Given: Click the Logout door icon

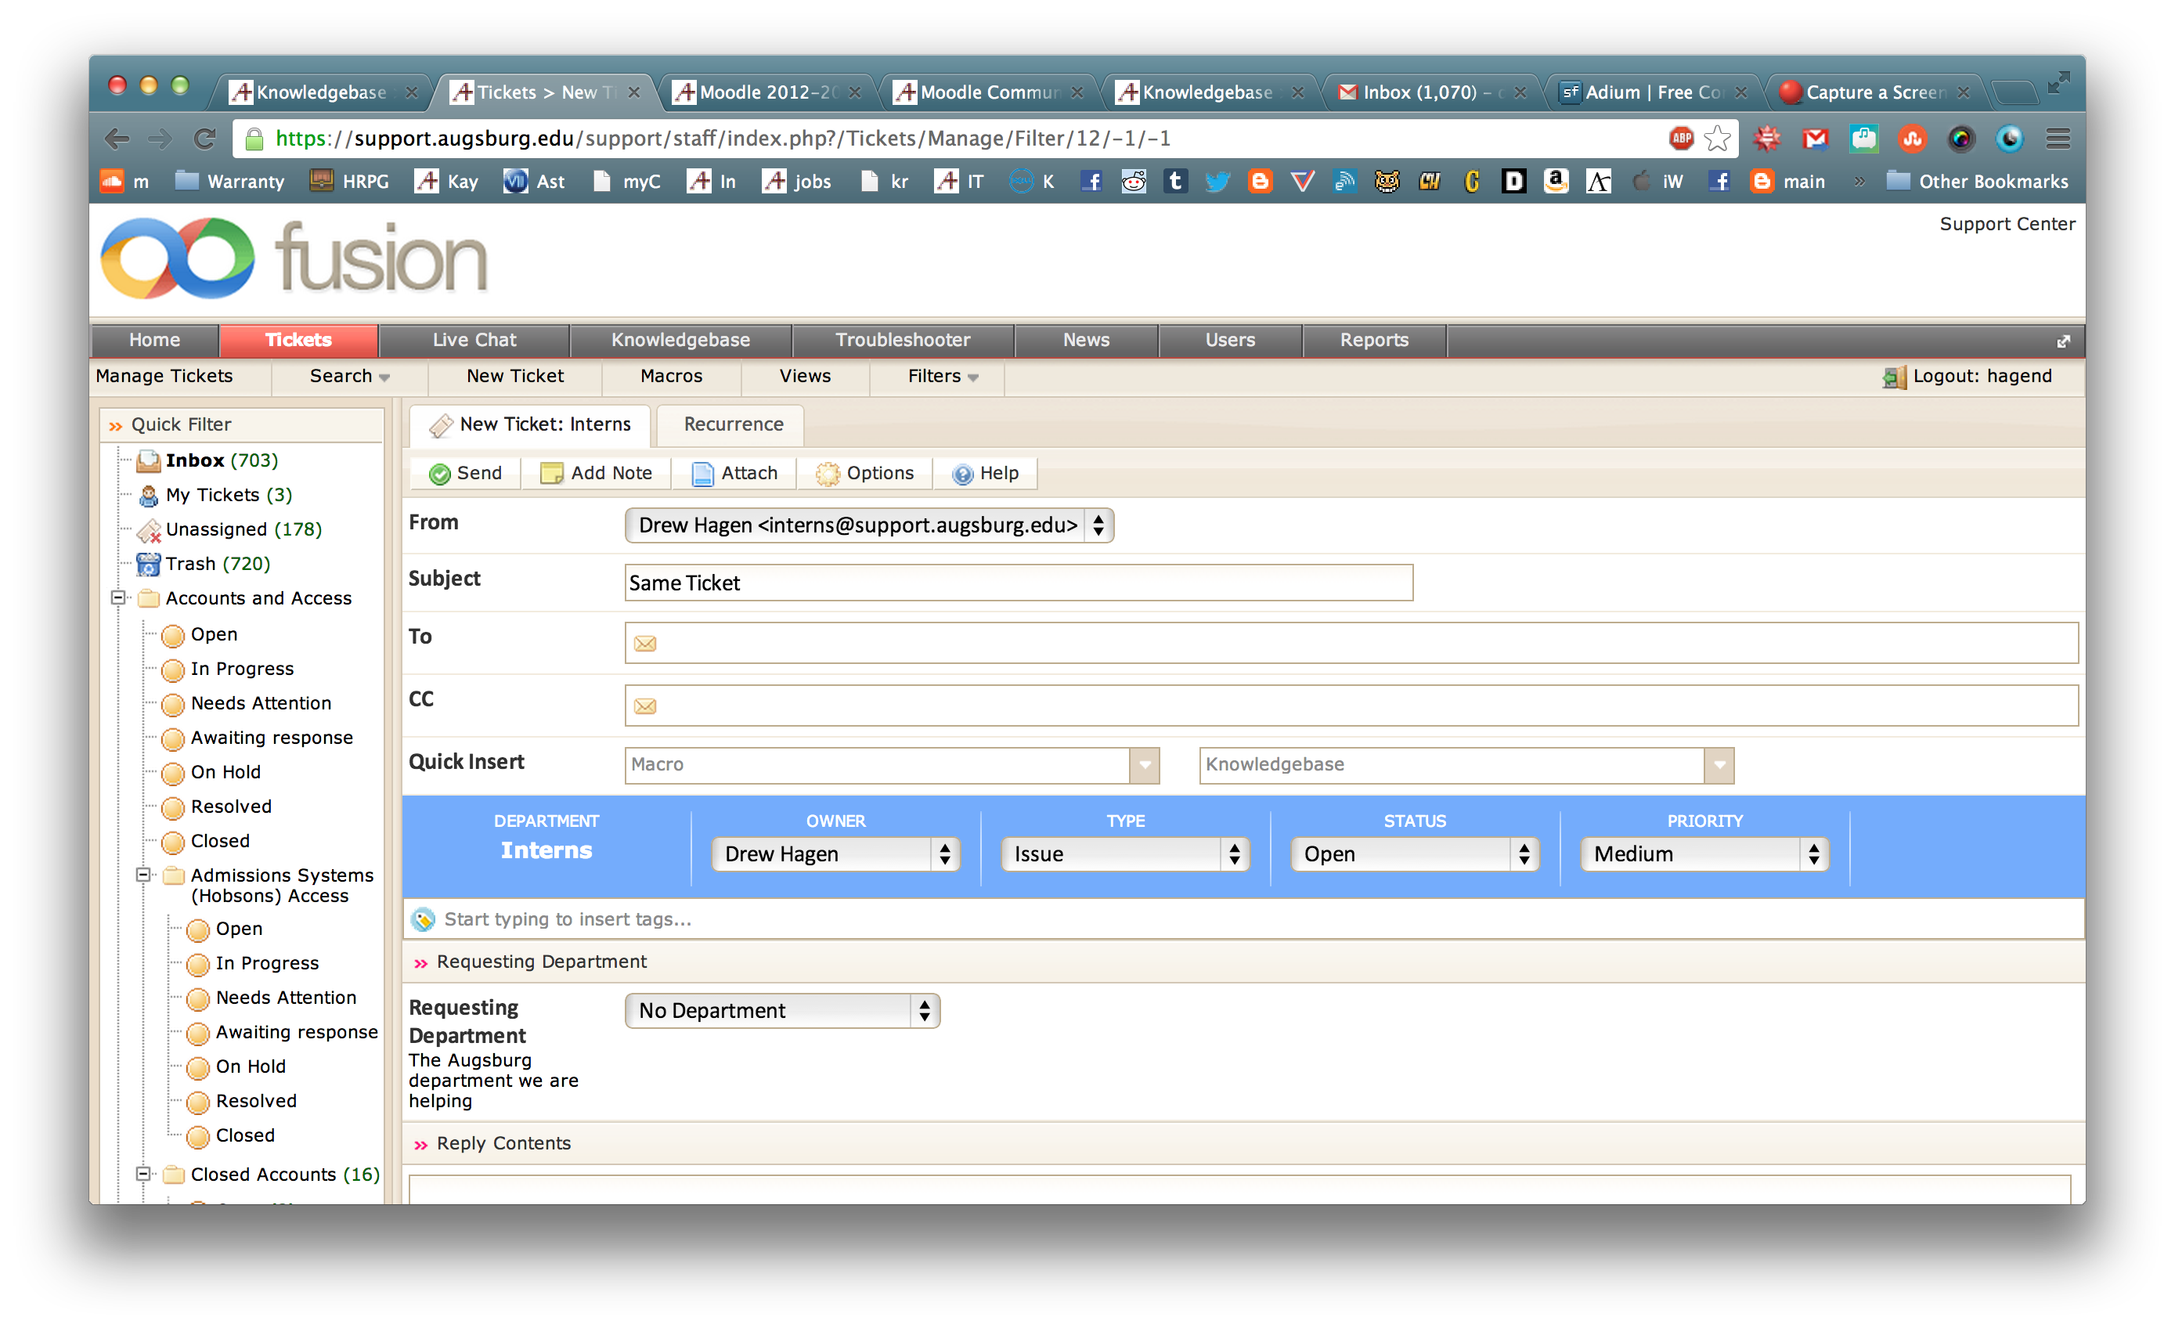Looking at the screenshot, I should pyautogui.click(x=1894, y=377).
